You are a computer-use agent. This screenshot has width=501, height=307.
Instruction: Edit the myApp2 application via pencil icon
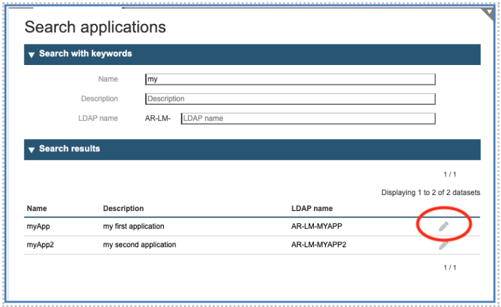coord(444,245)
